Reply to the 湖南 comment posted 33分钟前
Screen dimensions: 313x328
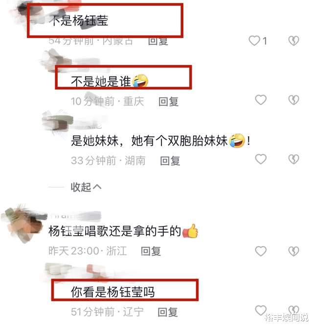(170, 161)
